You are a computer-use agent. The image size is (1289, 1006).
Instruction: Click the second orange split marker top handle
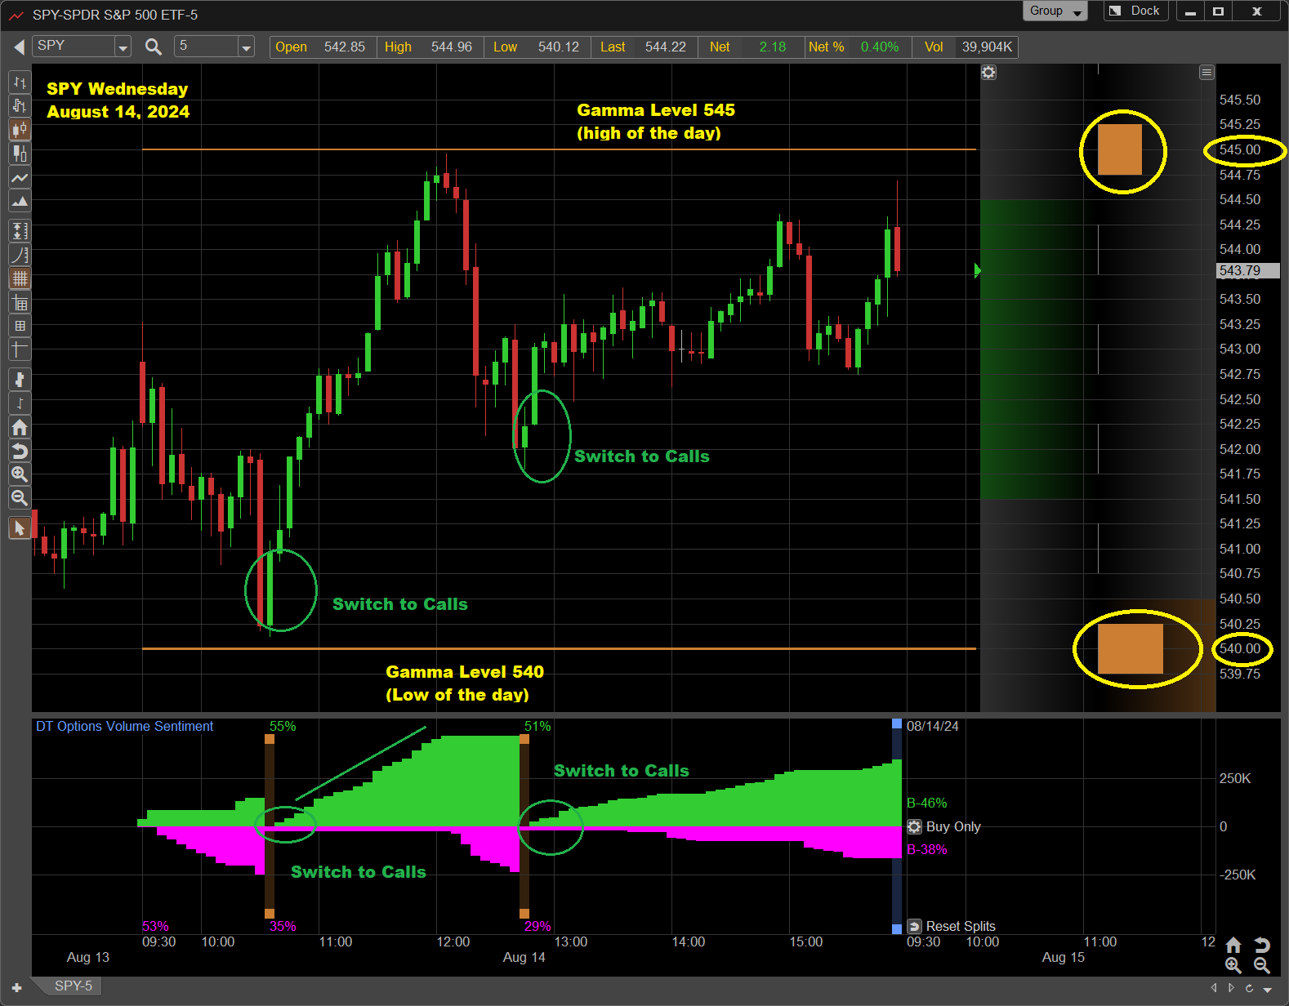524,739
